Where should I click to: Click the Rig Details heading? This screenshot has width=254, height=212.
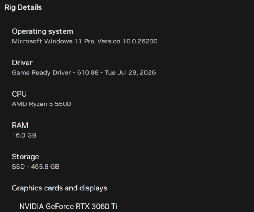point(23,7)
